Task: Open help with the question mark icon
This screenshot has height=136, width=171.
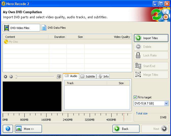Action: tap(8, 129)
